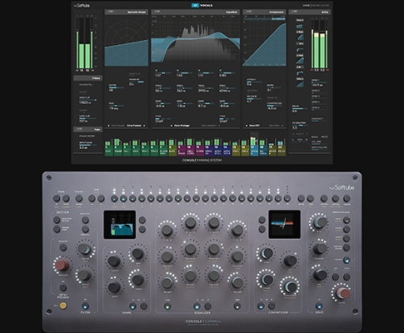Image resolution: width=404 pixels, height=333 pixels.
Task: Adjust the EQ gain slider at 8.7 dB
Action: [x=206, y=103]
